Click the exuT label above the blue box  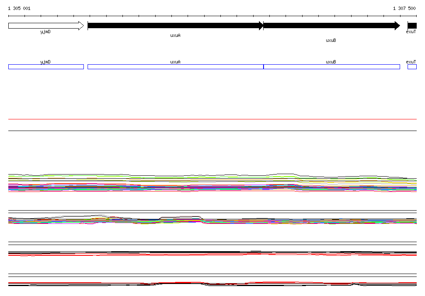[x=411, y=62]
